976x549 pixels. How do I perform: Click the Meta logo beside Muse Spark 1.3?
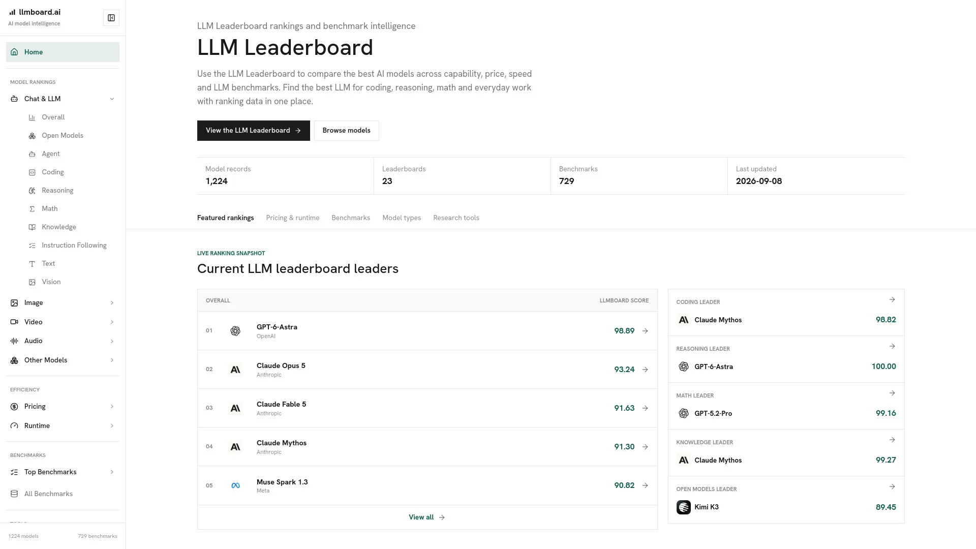click(x=235, y=485)
